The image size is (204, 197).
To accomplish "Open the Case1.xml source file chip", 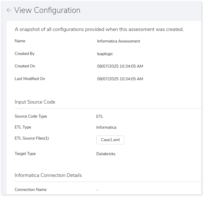I will point(110,140).
